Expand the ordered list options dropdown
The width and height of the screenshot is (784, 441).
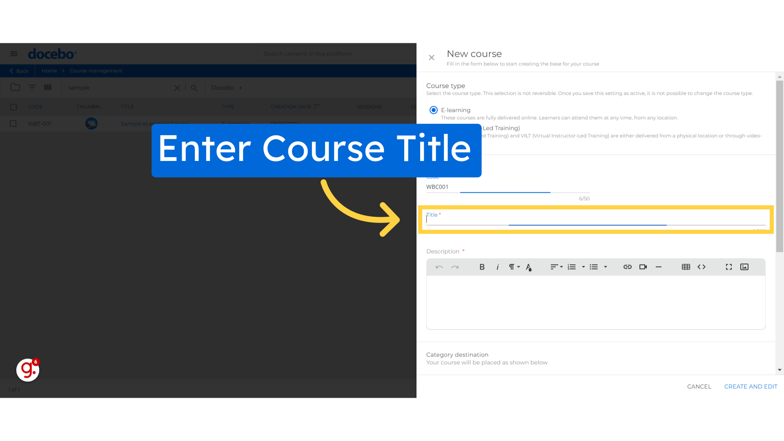tap(583, 267)
